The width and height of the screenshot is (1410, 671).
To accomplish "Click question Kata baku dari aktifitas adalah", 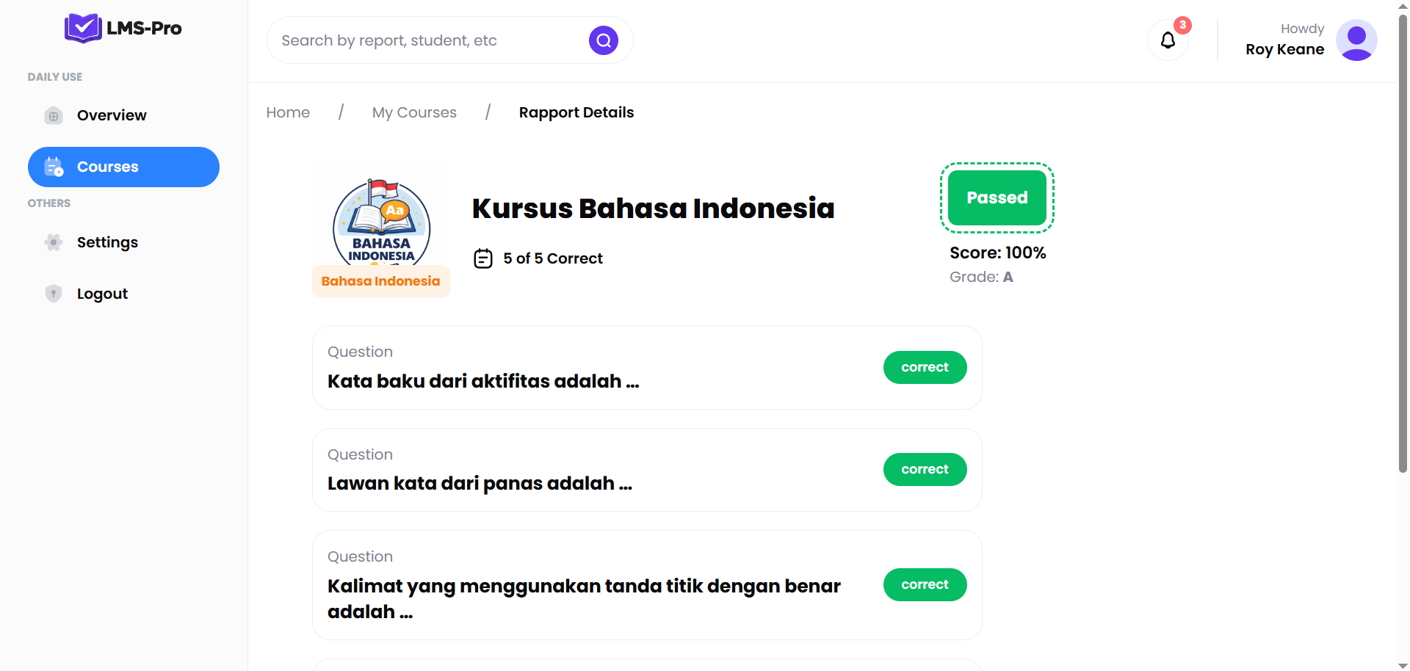I will click(x=483, y=381).
